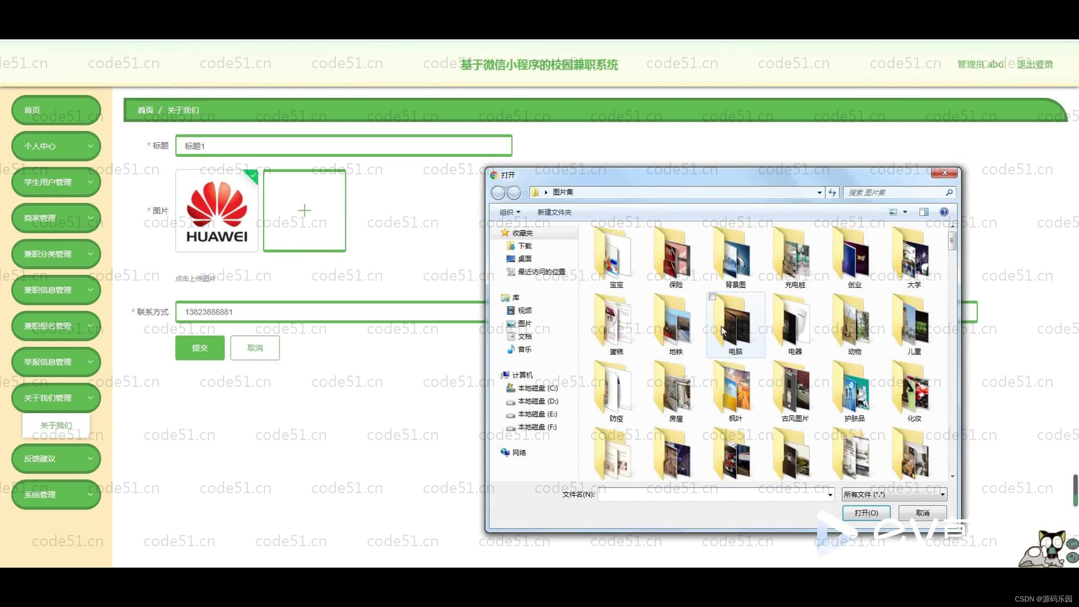Image resolution: width=1079 pixels, height=607 pixels.
Task: Open the 个人中心 sidebar menu
Action: pyautogui.click(x=56, y=146)
